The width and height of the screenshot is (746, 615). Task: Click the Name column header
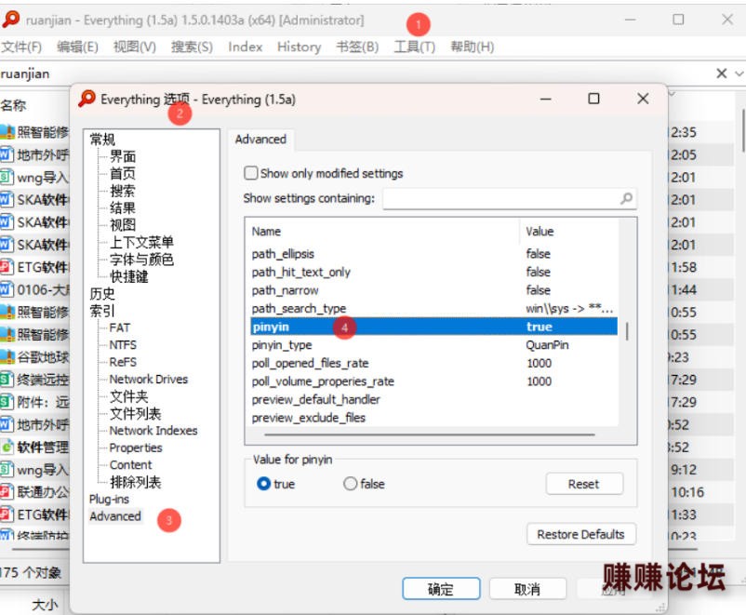pyautogui.click(x=384, y=232)
